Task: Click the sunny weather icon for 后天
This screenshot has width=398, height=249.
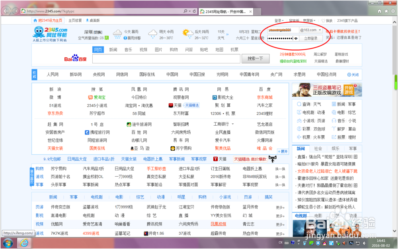Action: coord(187,34)
